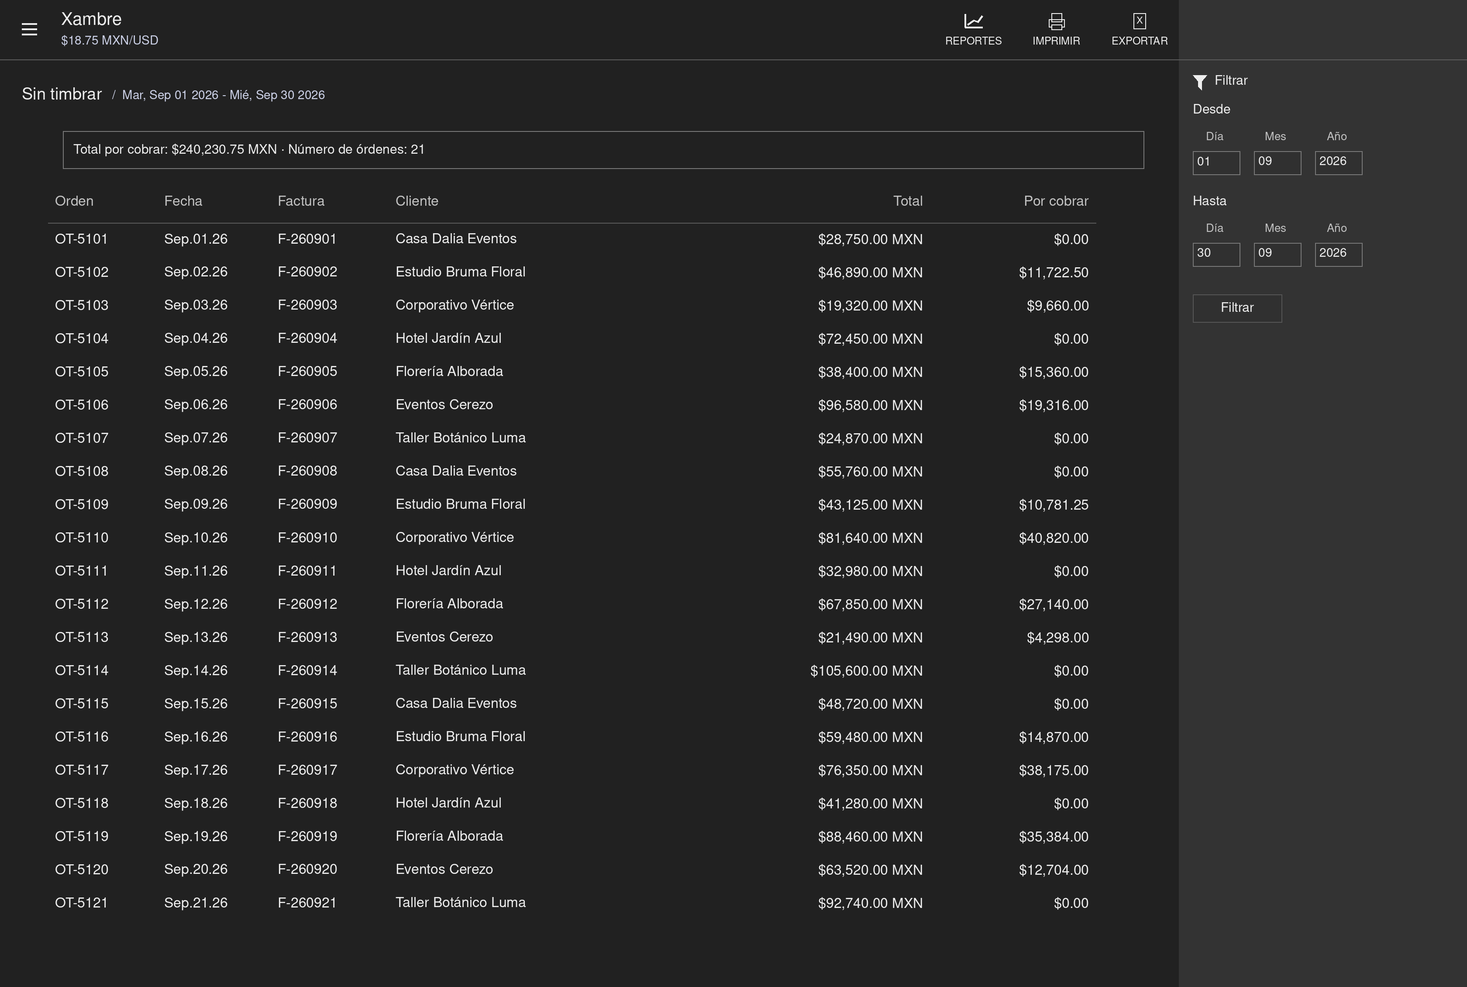Screen dimensions: 1467x987
Task: Click the Imprimir printer icon
Action: click(1056, 21)
